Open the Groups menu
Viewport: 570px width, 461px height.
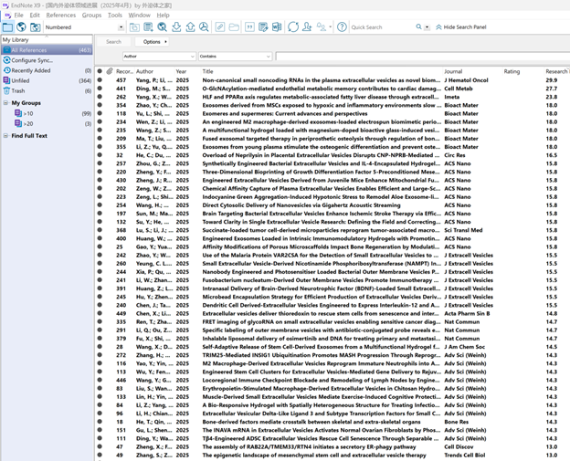click(91, 15)
